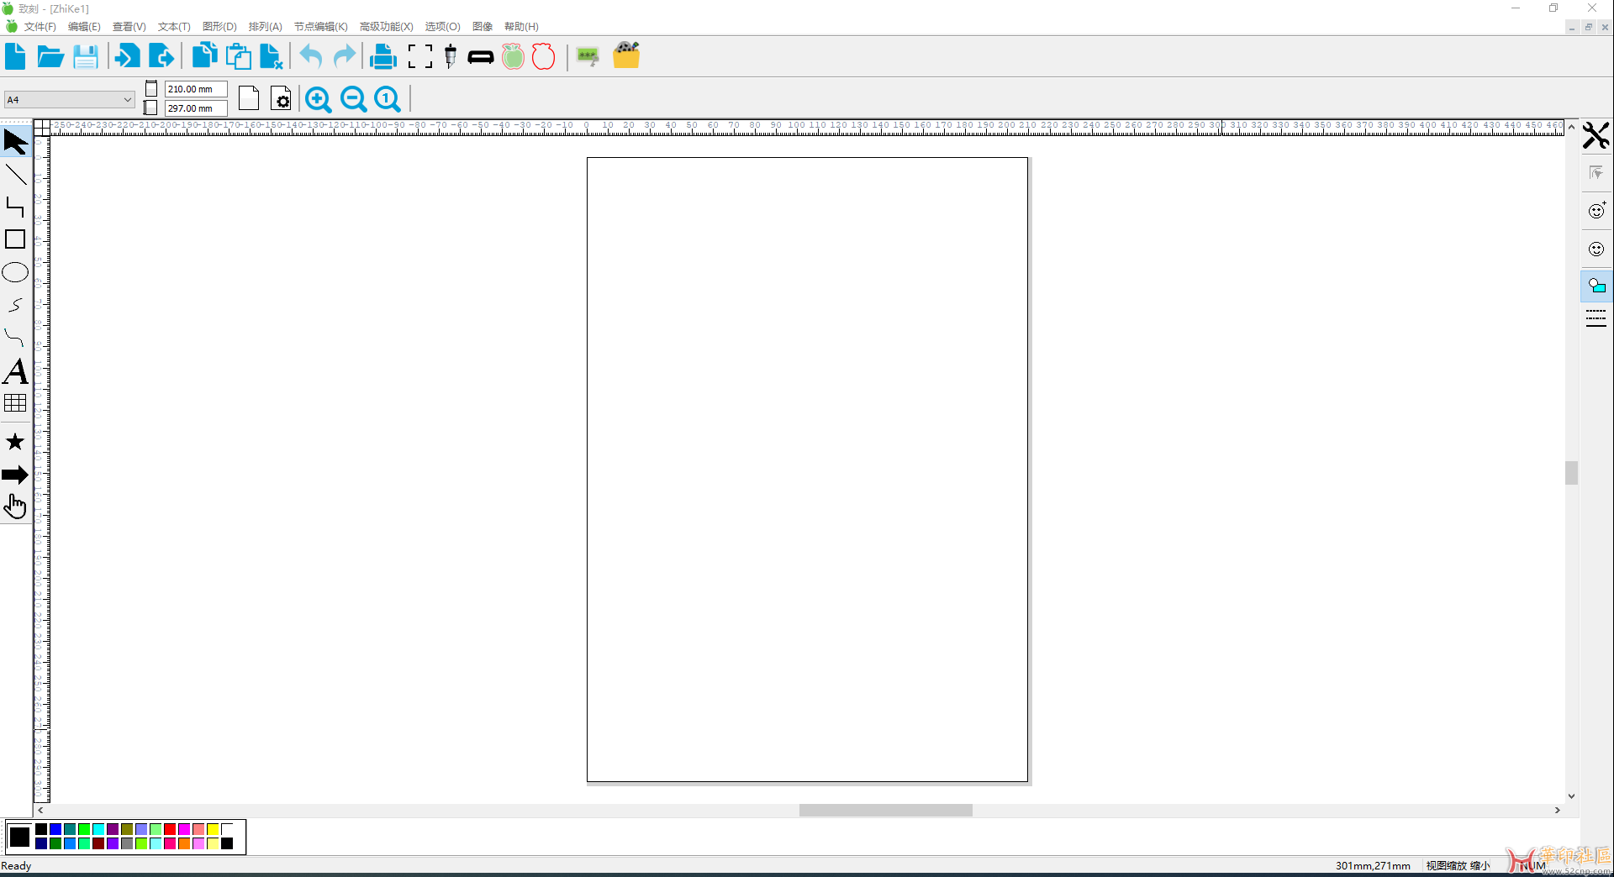Image resolution: width=1614 pixels, height=877 pixels.
Task: Click the blank page icon beside dimension fields
Action: (x=249, y=98)
